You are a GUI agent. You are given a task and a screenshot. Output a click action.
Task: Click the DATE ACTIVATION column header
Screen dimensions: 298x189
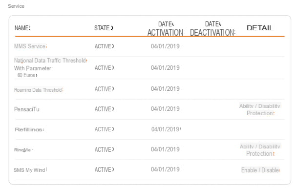165,29
